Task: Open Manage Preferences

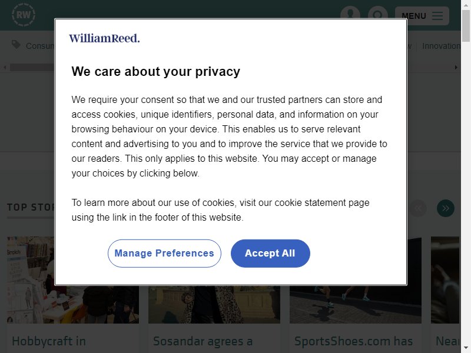Action: point(164,254)
